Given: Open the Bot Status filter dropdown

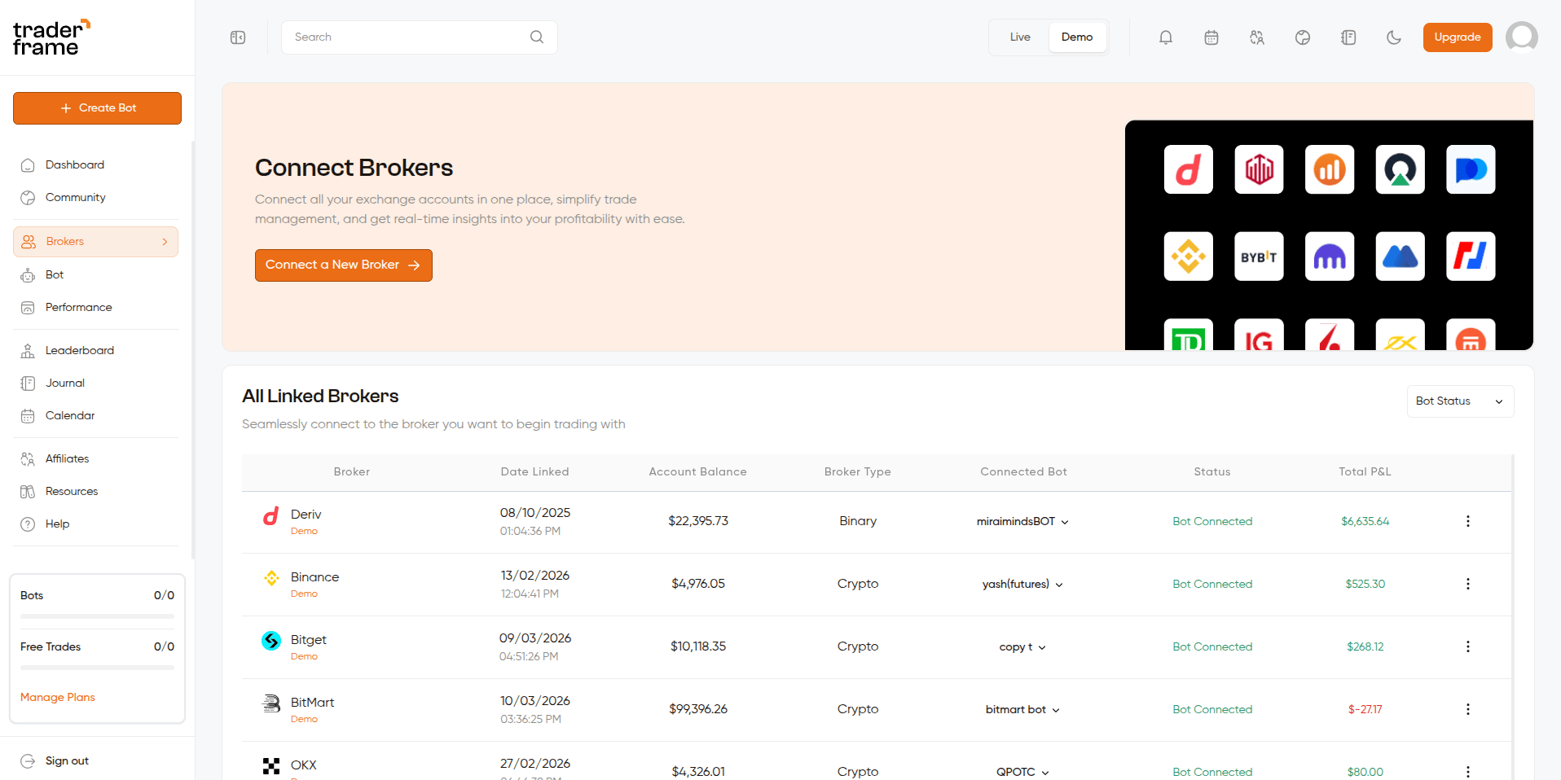Looking at the screenshot, I should (x=1460, y=401).
